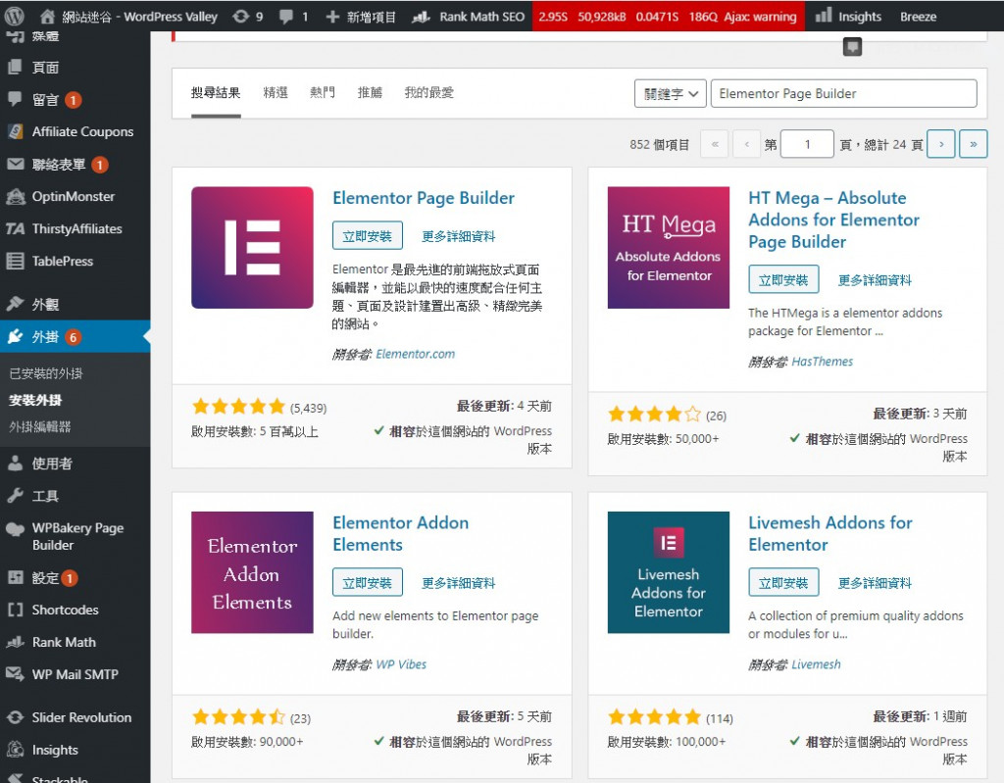Open the WordPress logo menu

[x=14, y=16]
